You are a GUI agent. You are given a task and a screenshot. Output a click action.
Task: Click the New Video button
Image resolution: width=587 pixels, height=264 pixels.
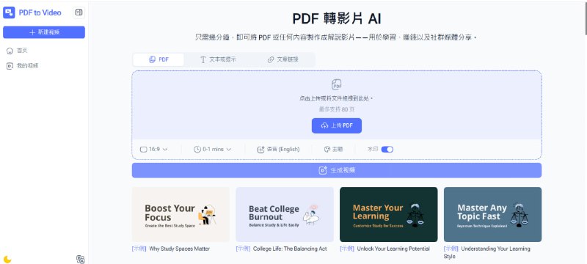44,32
